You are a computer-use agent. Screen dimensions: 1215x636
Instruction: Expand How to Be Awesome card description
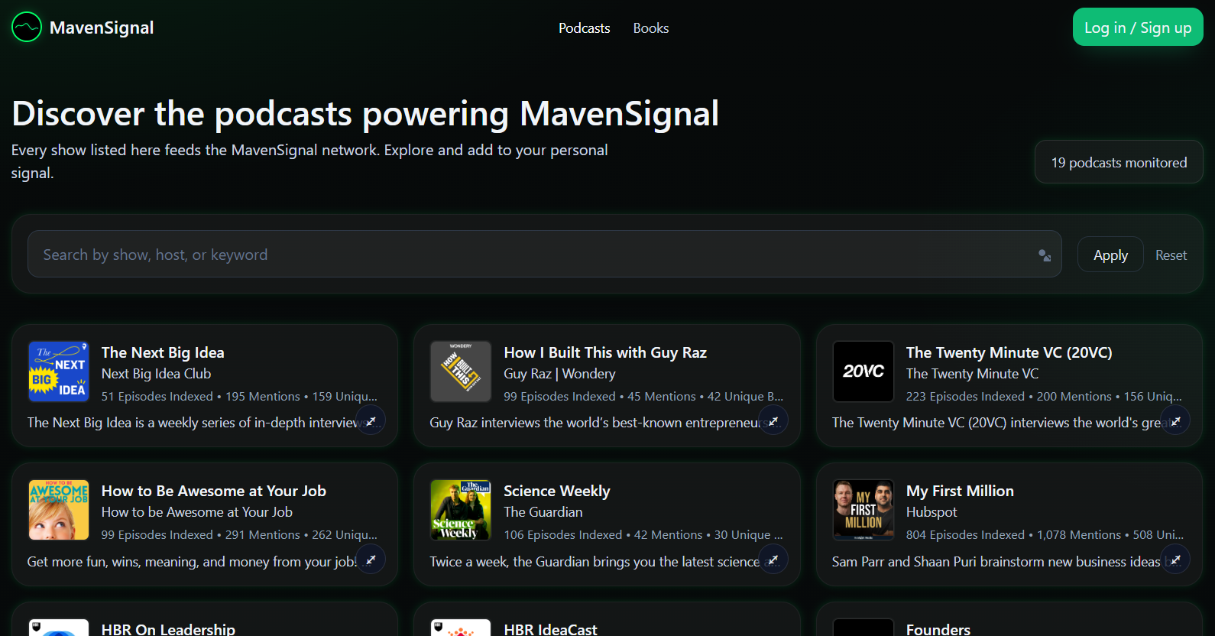click(371, 560)
